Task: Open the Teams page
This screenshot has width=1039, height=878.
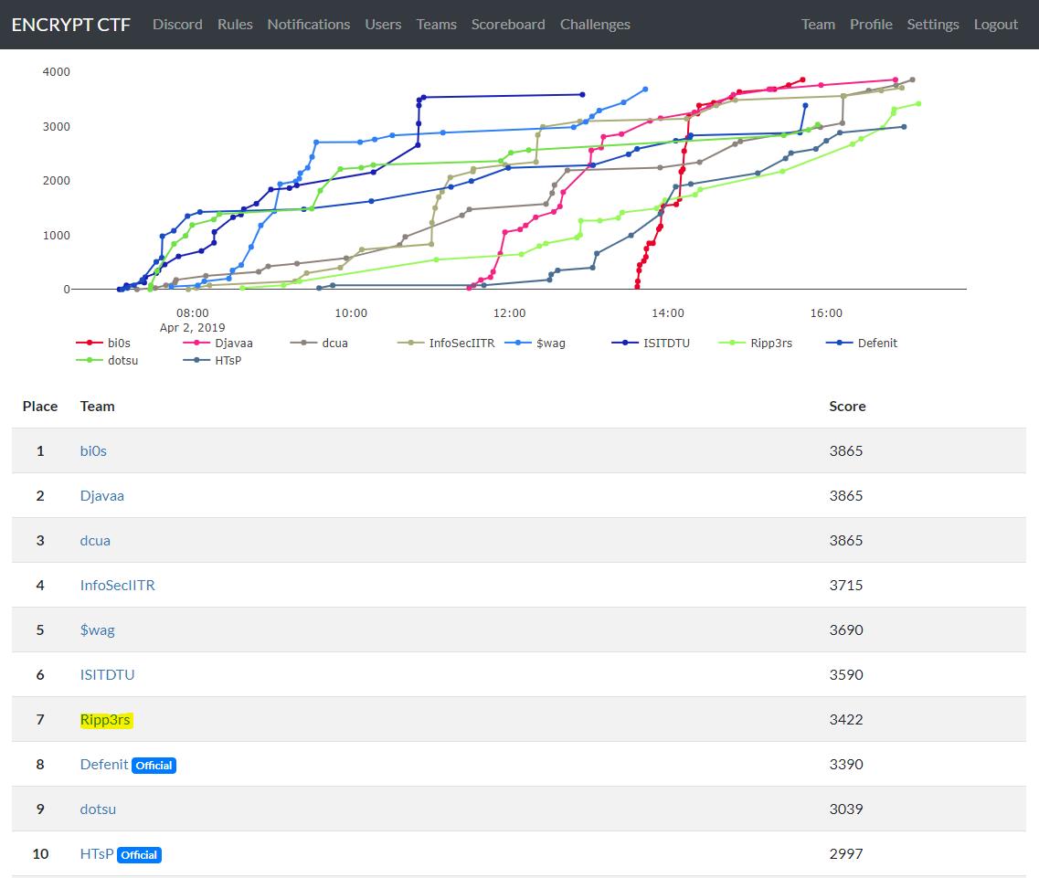Action: point(437,25)
